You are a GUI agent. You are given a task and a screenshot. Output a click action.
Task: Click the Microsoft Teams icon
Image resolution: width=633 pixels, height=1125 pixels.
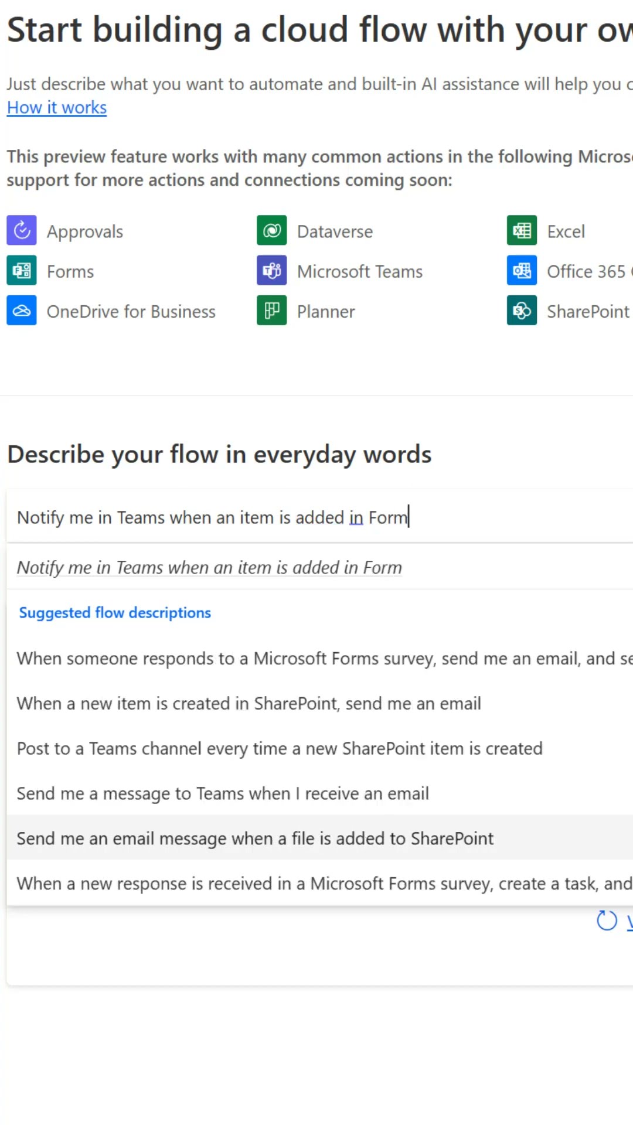(x=272, y=270)
